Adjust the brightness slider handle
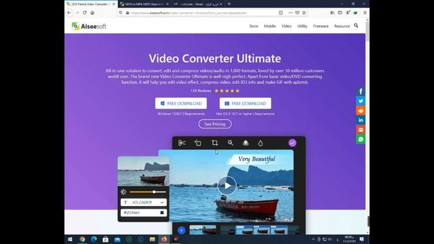The image size is (434, 244). (x=154, y=192)
